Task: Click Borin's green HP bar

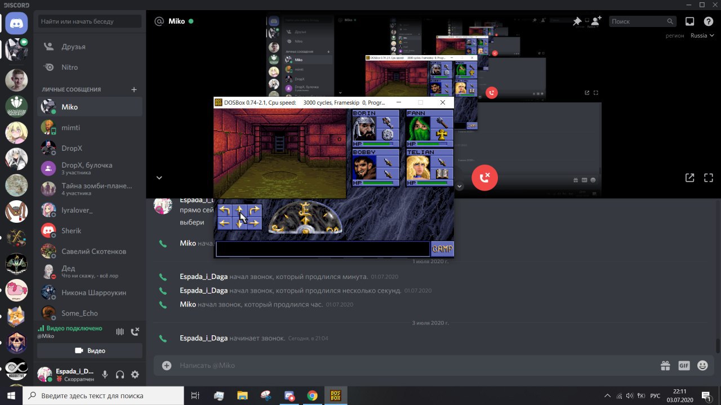Action: [379, 145]
